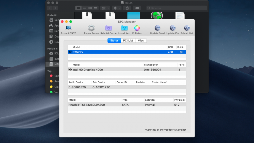Open Downloads item in Finder sidebar
The width and height of the screenshot is (254, 143).
pos(54,42)
